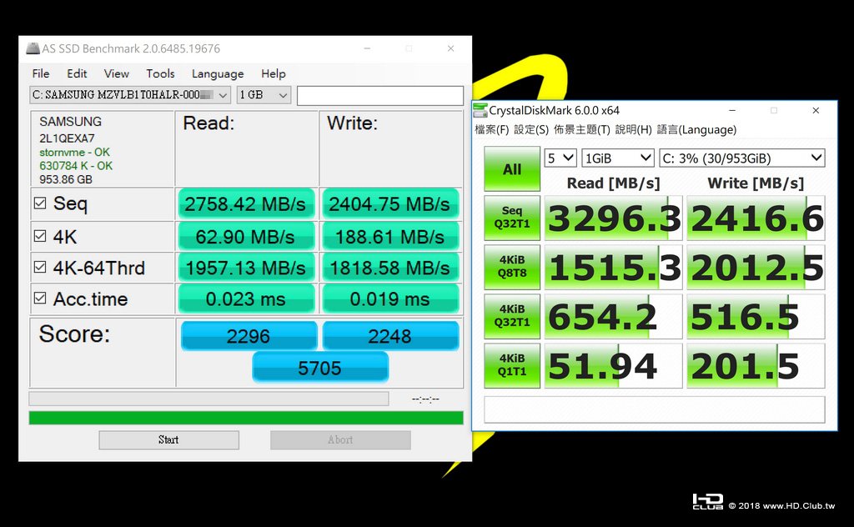This screenshot has width=854, height=527.
Task: Click the Seq Q32T1 write value 2416.6
Action: click(756, 218)
